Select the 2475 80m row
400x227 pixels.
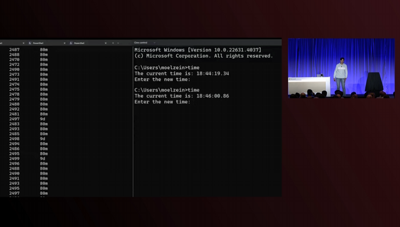29,89
